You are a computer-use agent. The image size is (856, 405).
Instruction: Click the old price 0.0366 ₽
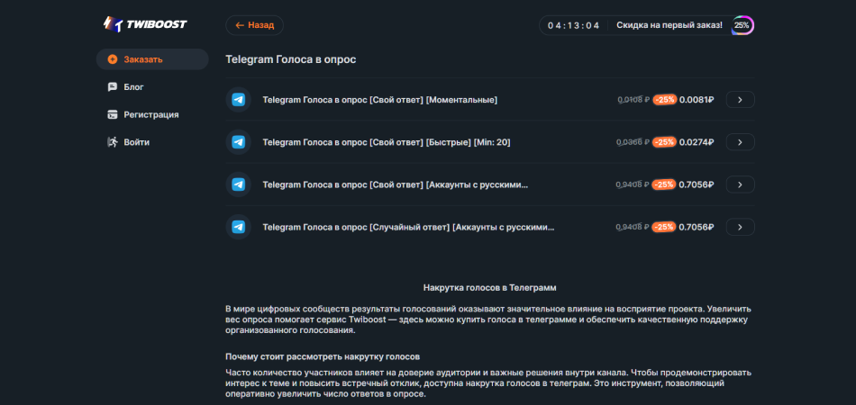point(633,142)
